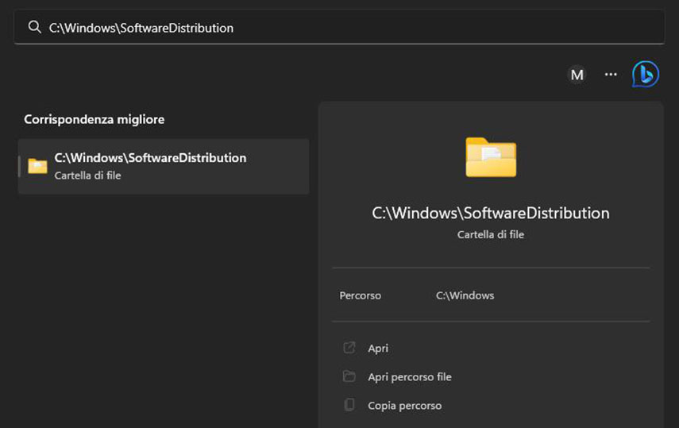This screenshot has height=428, width=679.
Task: Click the folder icon in best match result
Action: tap(37, 166)
